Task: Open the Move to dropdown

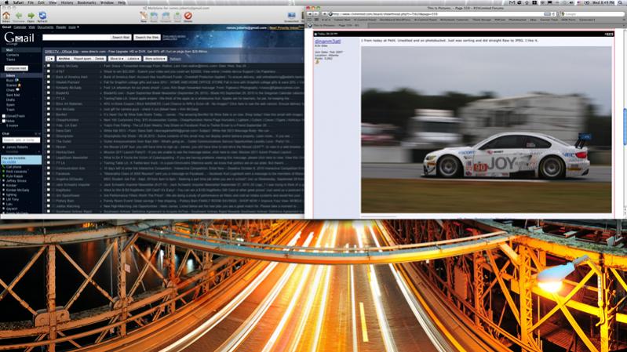Action: (x=116, y=59)
